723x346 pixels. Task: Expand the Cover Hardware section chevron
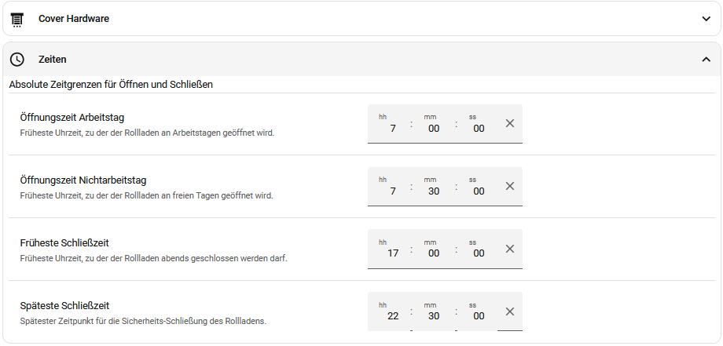click(x=706, y=19)
